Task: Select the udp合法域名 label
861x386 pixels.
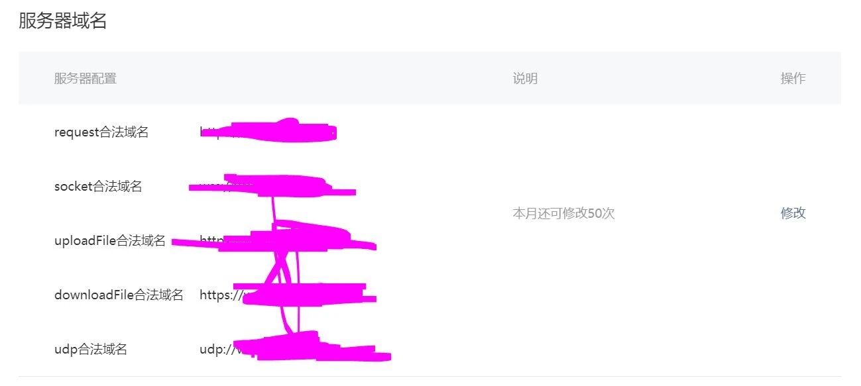Action: click(x=91, y=350)
